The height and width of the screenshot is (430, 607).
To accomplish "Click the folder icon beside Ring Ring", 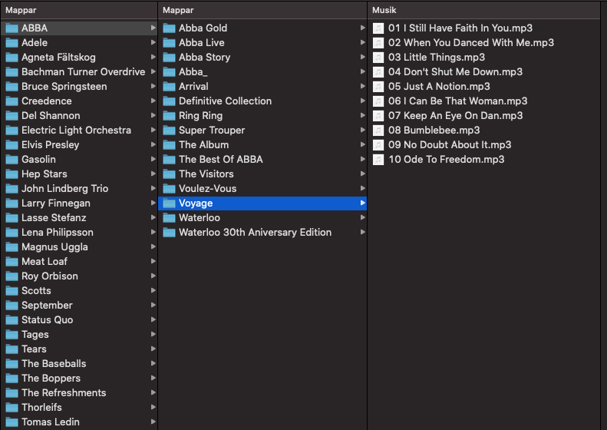I will 169,116.
